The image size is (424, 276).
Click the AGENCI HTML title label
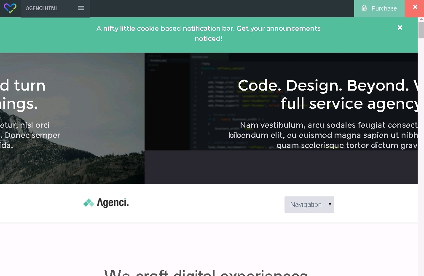(42, 8)
